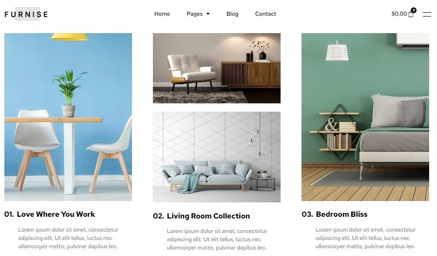
Task: Click the white armchair and sideboard image
Action: click(x=217, y=68)
